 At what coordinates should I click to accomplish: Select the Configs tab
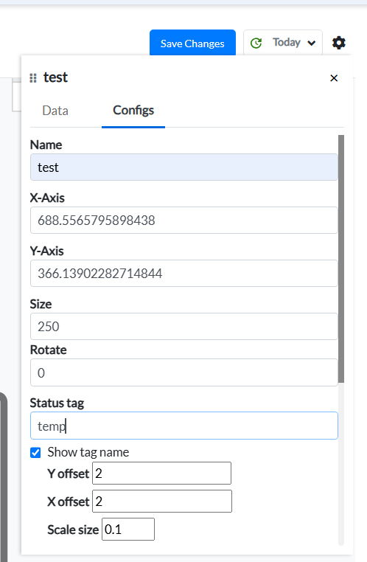tap(133, 111)
